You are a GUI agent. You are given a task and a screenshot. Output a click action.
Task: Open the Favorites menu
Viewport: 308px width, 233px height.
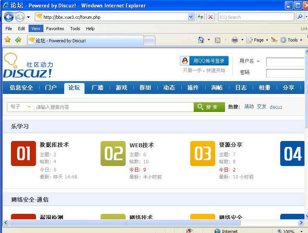[55, 29]
